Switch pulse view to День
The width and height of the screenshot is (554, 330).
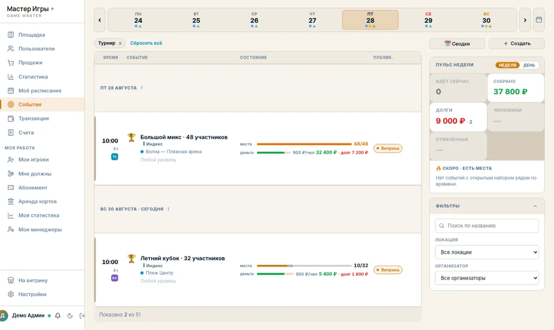529,65
